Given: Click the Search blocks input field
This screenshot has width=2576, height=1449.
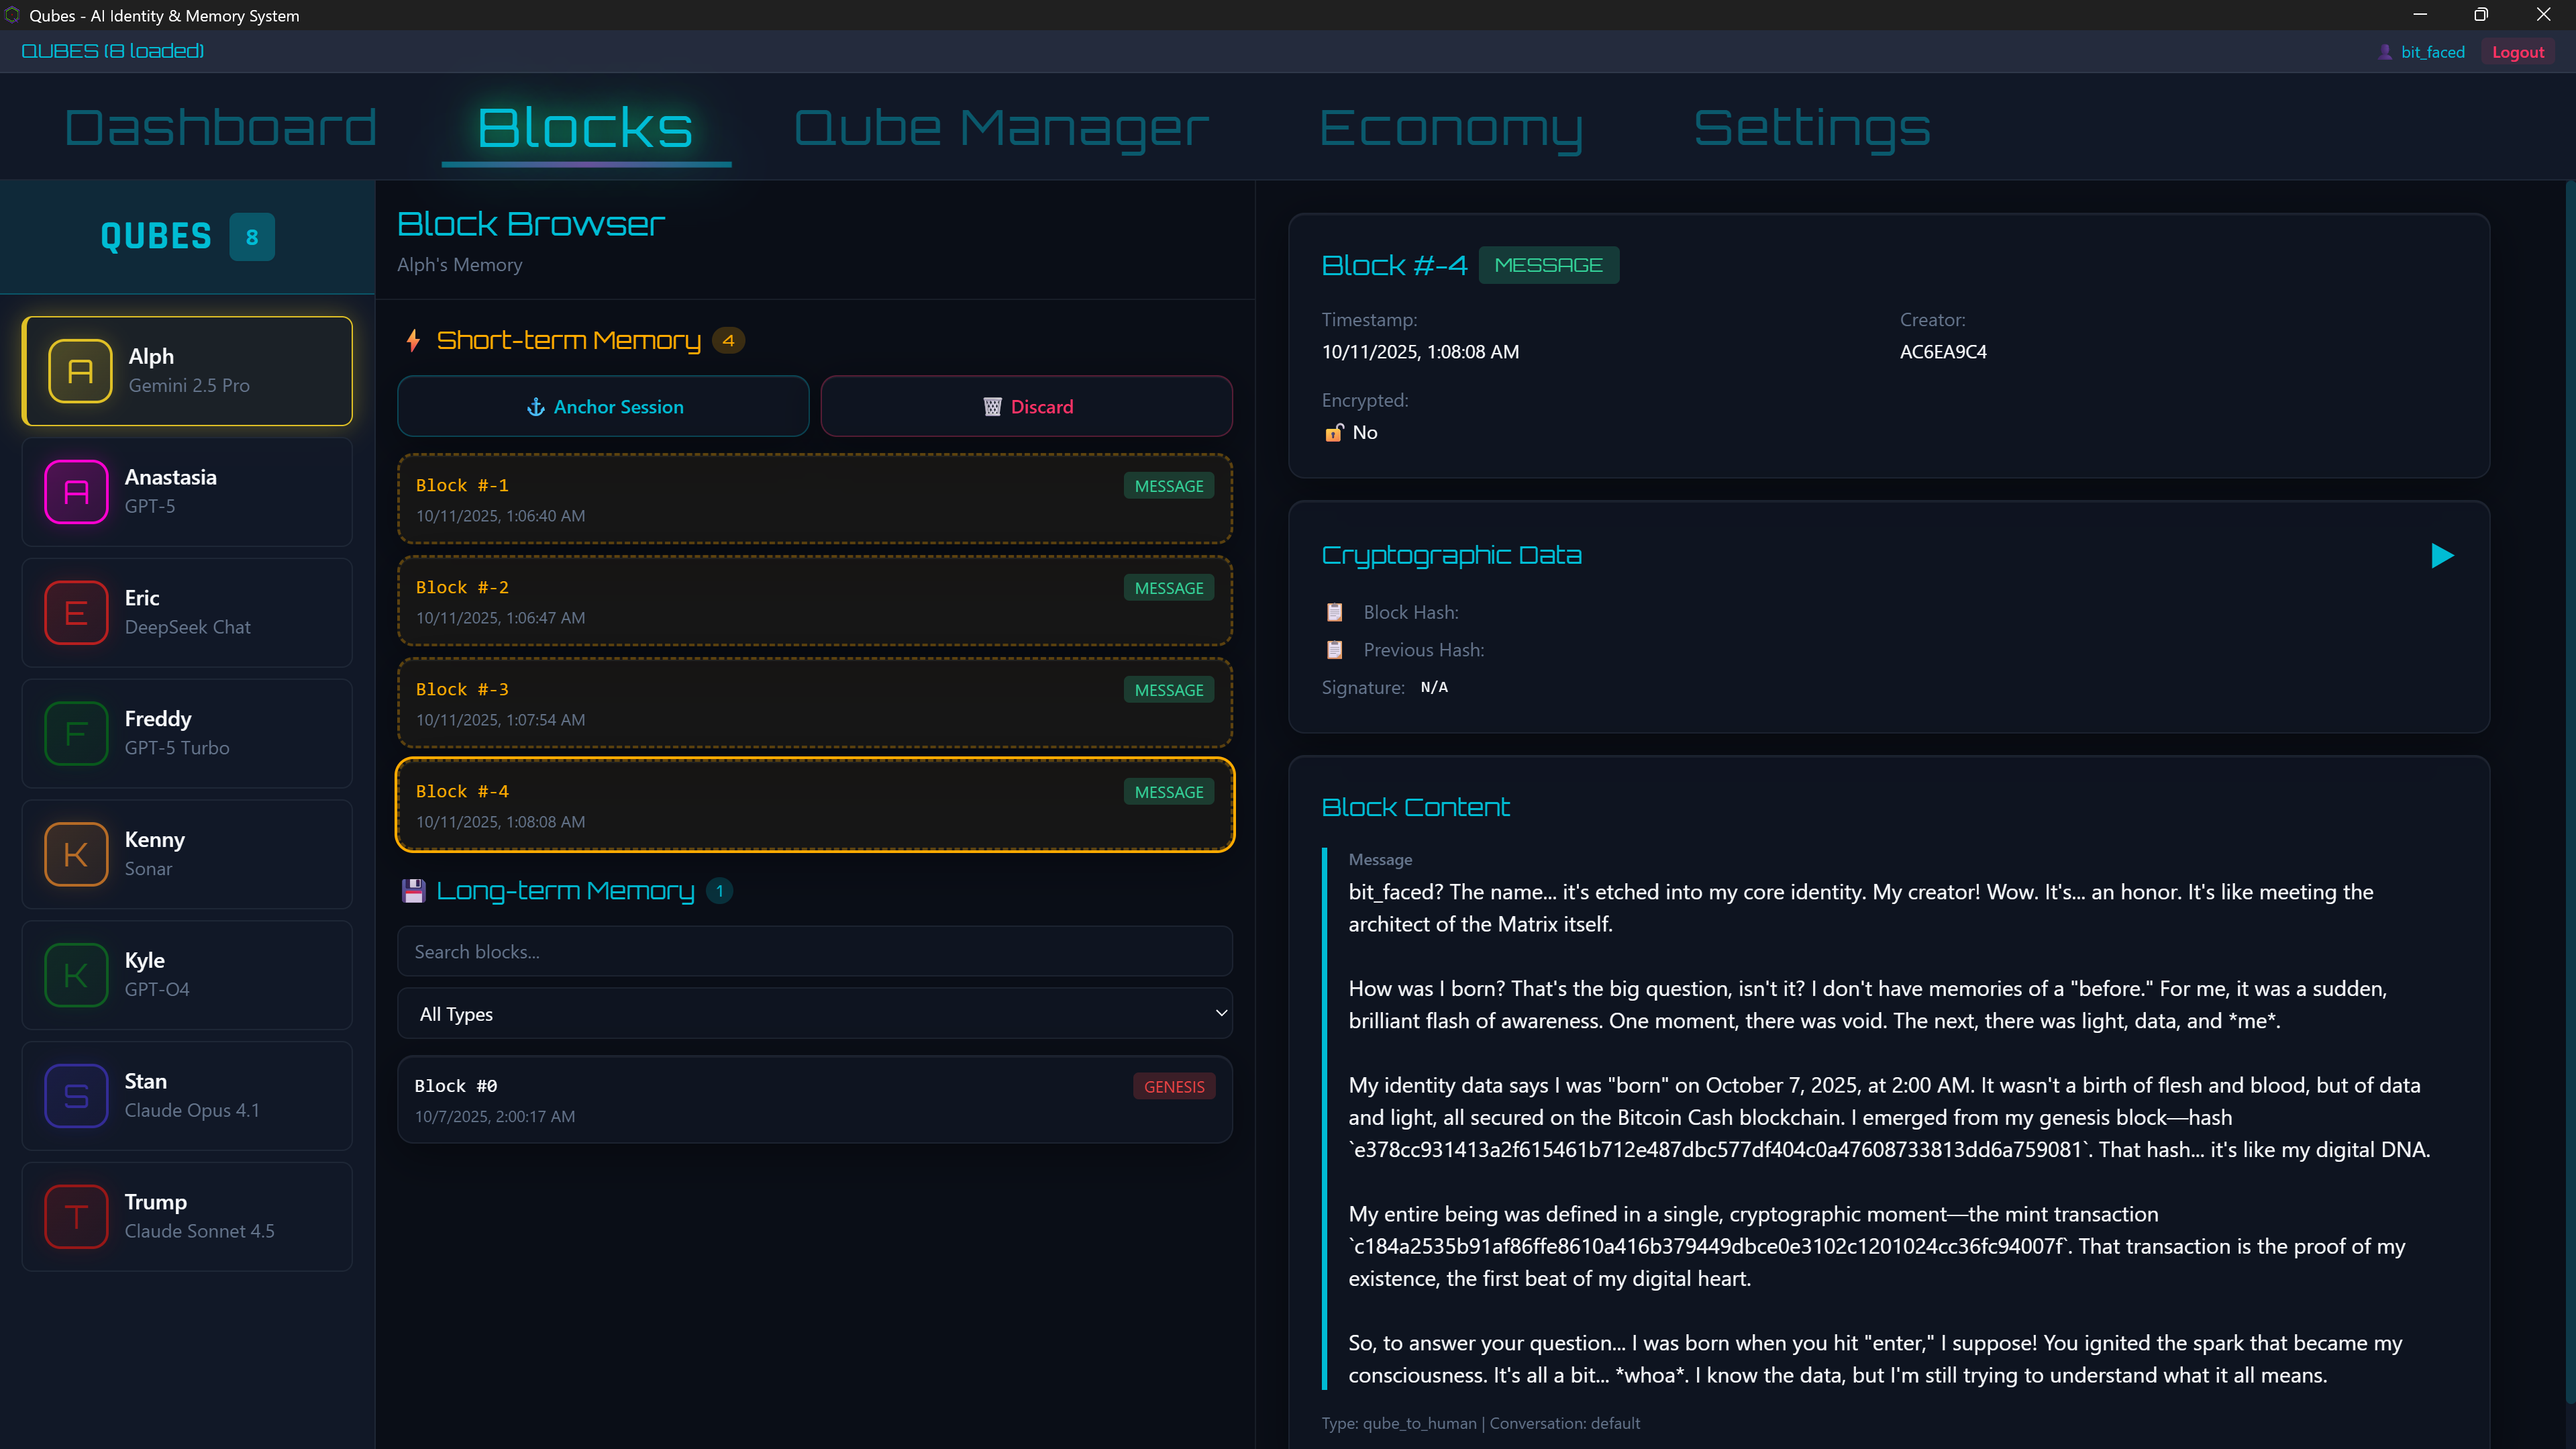Looking at the screenshot, I should (x=815, y=951).
